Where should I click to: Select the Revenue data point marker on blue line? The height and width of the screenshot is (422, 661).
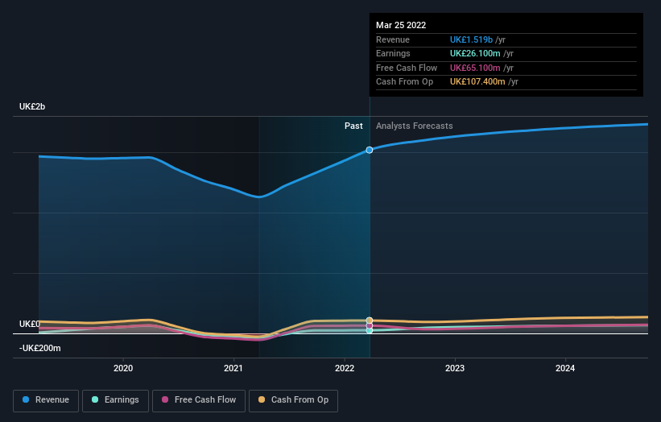[x=370, y=150]
